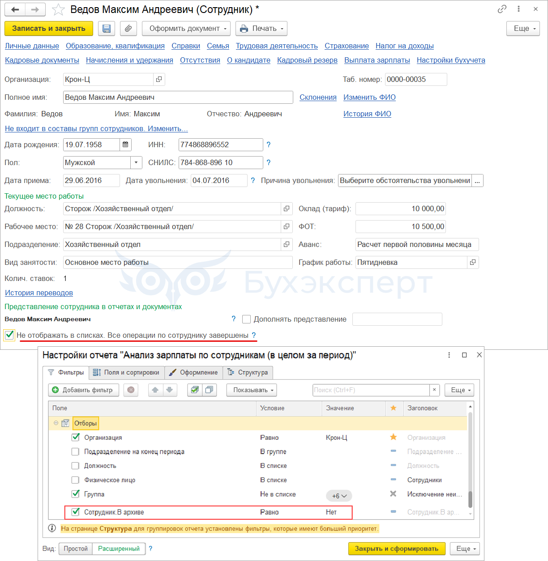Select Расширенный view mode
This screenshot has width=548, height=561.
(x=119, y=548)
